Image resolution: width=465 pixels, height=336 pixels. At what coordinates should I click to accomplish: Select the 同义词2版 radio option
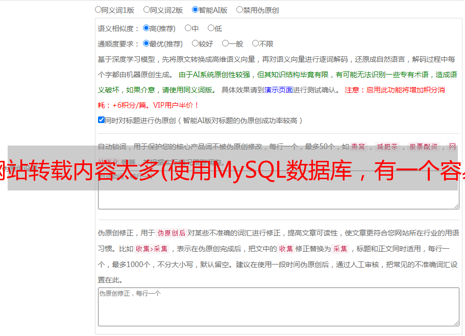pyautogui.click(x=146, y=10)
